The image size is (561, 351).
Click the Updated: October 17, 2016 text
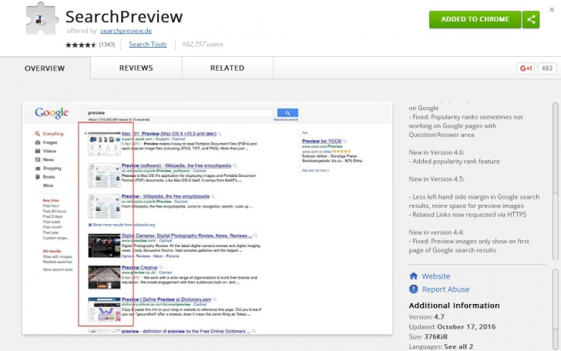point(452,326)
